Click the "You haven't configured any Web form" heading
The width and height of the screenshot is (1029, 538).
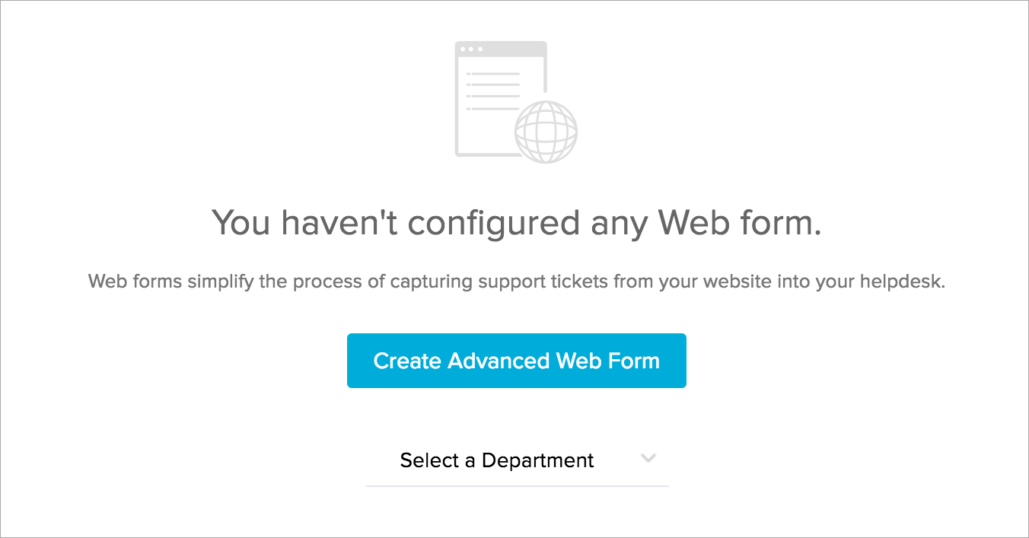click(x=516, y=222)
